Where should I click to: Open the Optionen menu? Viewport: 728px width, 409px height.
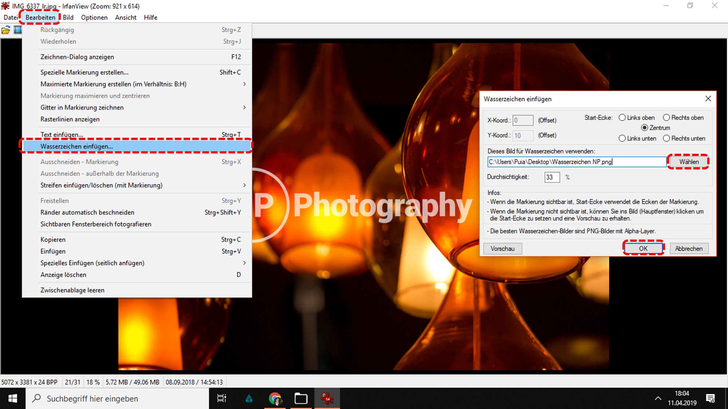(94, 17)
